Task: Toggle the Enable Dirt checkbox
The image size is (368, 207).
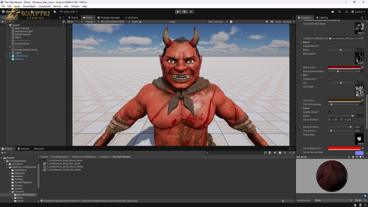Action: click(329, 79)
